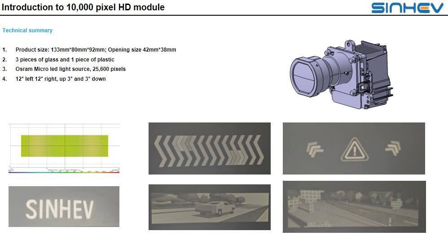Select the slide title about HD module
Viewport: 448px width, 240px height.
(x=83, y=7)
